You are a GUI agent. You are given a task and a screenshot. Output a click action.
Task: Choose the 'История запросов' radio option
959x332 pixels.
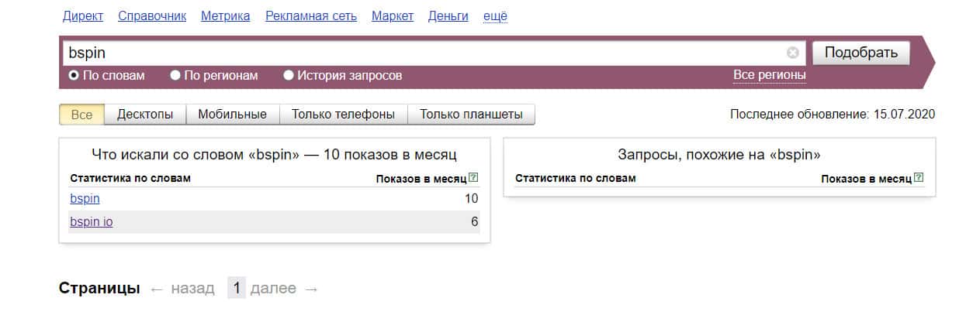(x=289, y=76)
